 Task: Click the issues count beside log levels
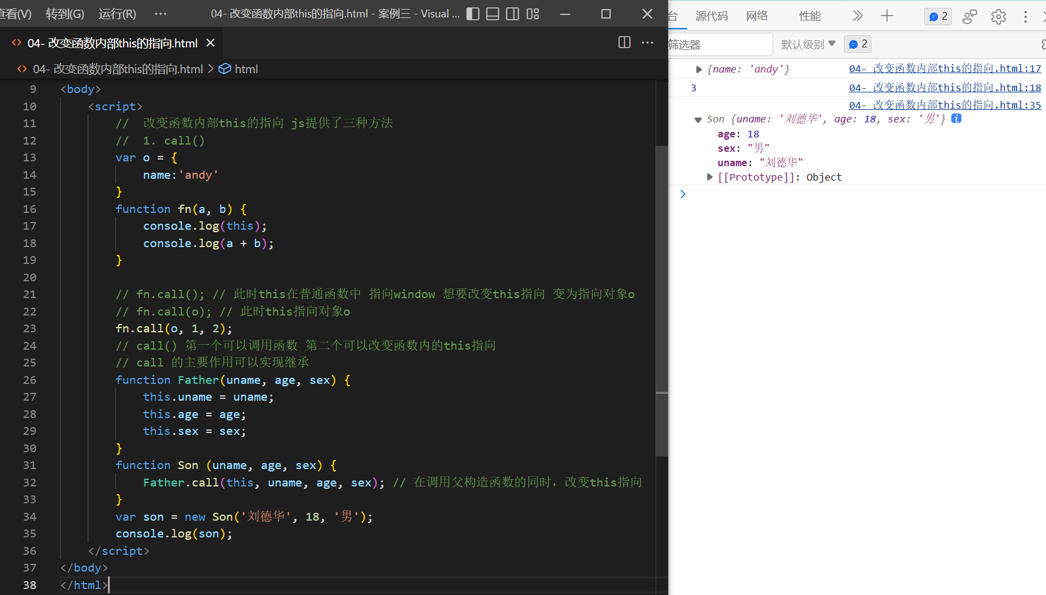tap(858, 44)
